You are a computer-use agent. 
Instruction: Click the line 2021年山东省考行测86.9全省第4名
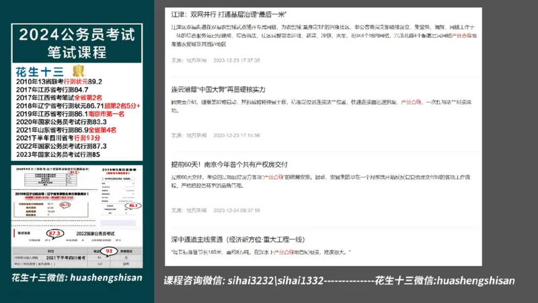66,130
